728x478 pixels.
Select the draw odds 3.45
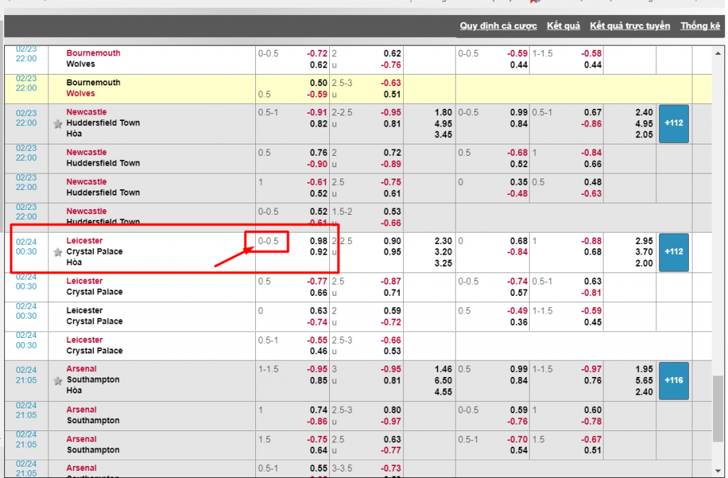tap(443, 134)
